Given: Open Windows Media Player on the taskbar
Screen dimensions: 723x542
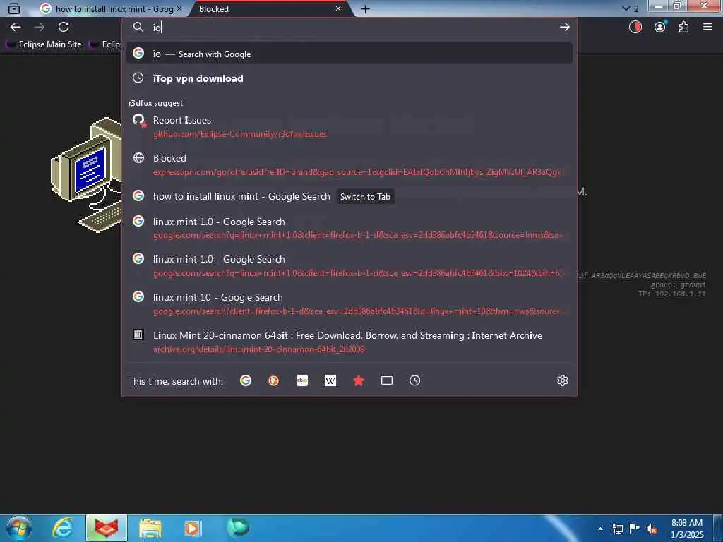Looking at the screenshot, I should [193, 528].
